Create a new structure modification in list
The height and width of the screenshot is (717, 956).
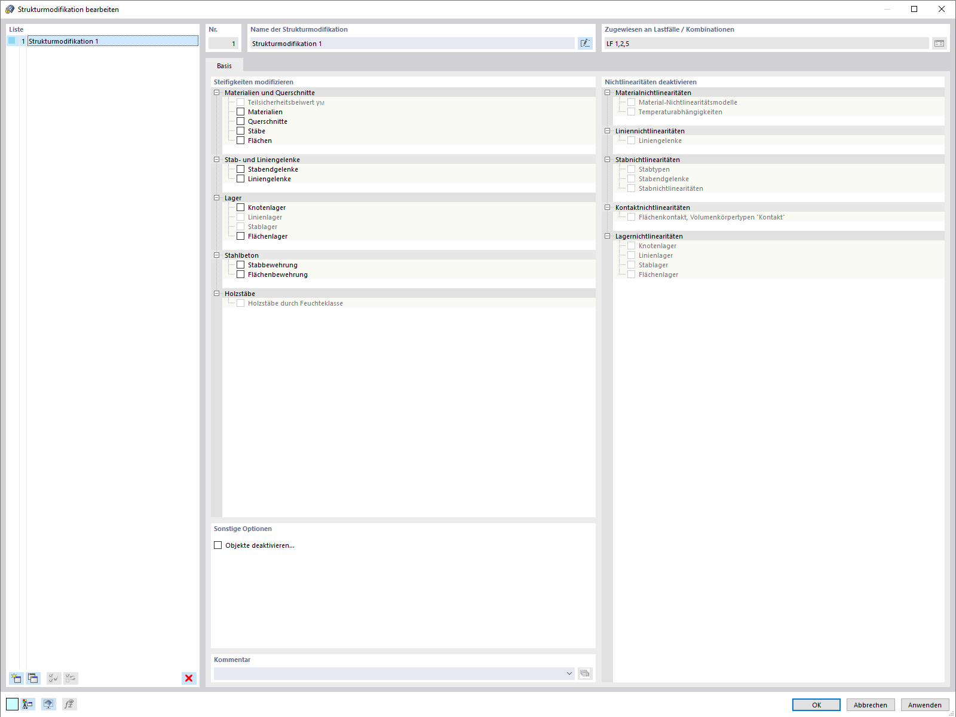point(16,678)
